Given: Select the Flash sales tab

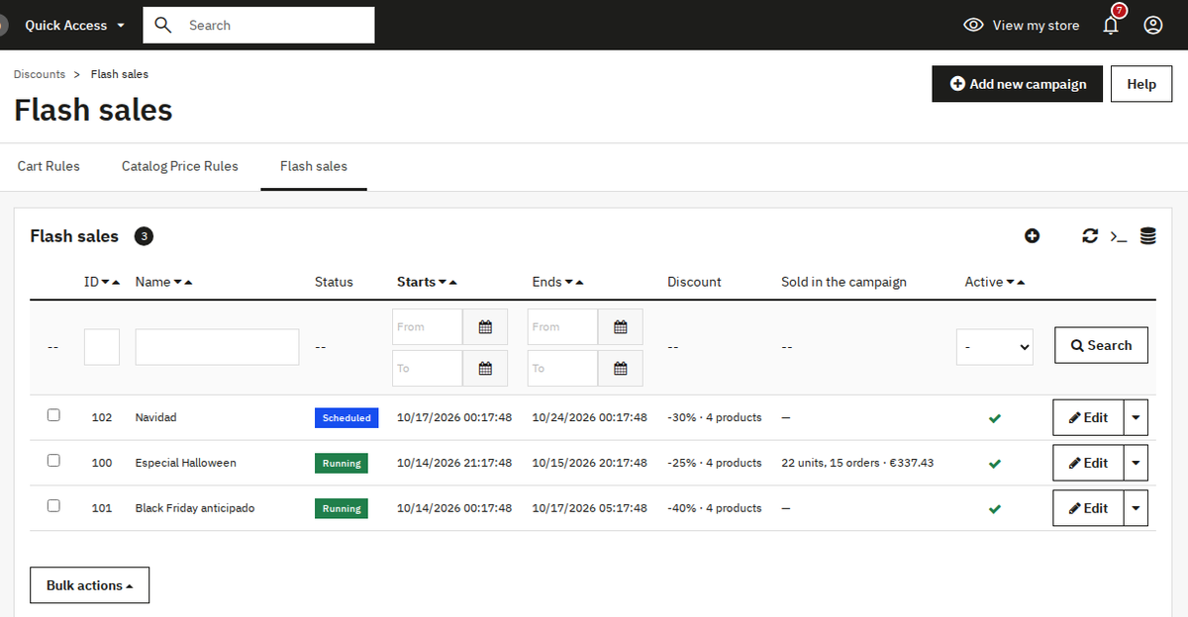Looking at the screenshot, I should coord(314,166).
